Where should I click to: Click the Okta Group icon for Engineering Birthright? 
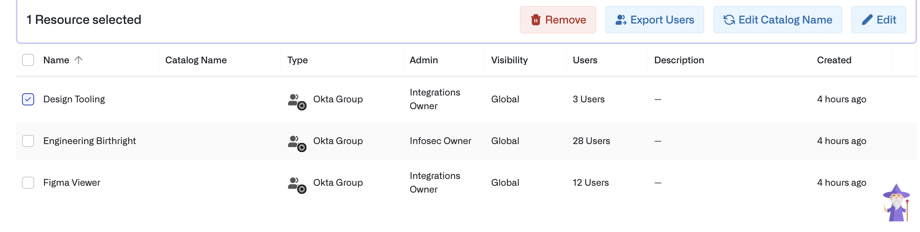click(x=297, y=143)
